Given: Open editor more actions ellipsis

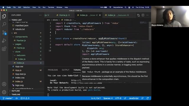Looking at the screenshot, I should pyautogui.click(x=147, y=15).
